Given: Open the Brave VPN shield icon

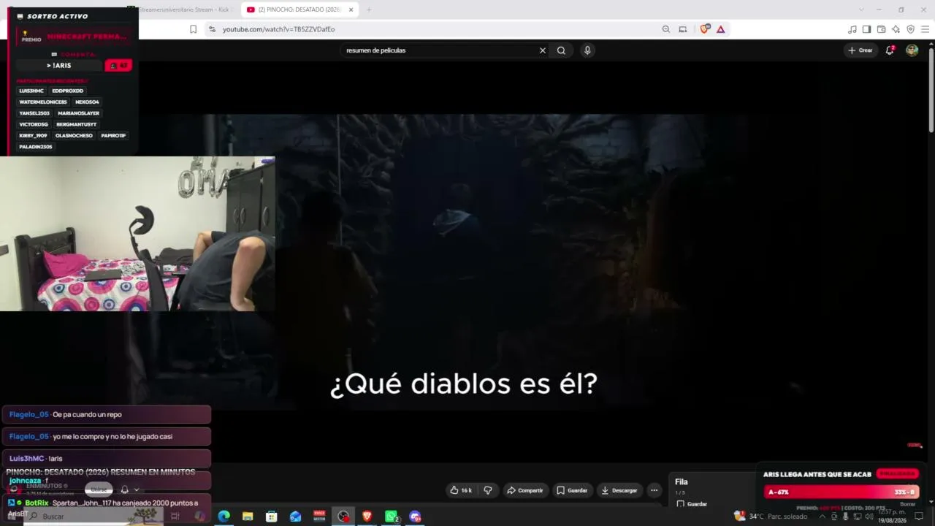Looking at the screenshot, I should pos(910,29).
